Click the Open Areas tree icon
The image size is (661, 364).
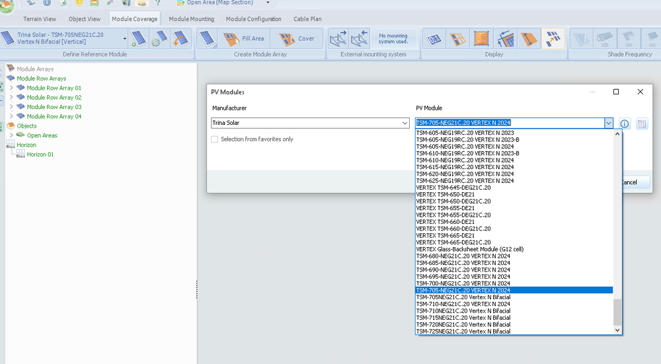(20, 135)
